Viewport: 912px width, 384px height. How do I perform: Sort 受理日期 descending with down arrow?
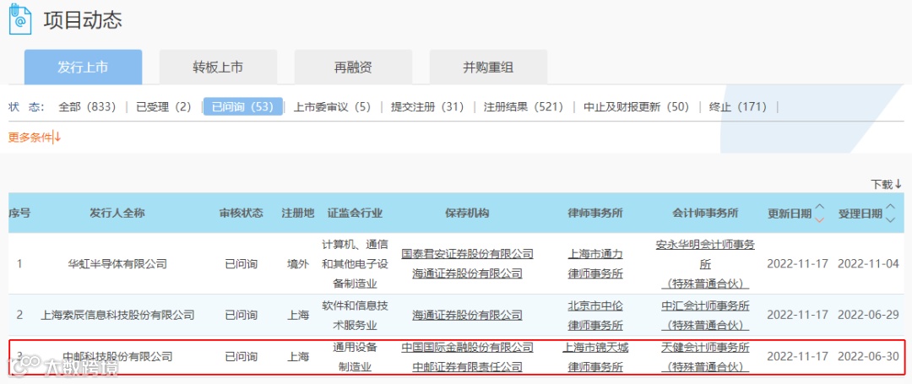(x=890, y=219)
